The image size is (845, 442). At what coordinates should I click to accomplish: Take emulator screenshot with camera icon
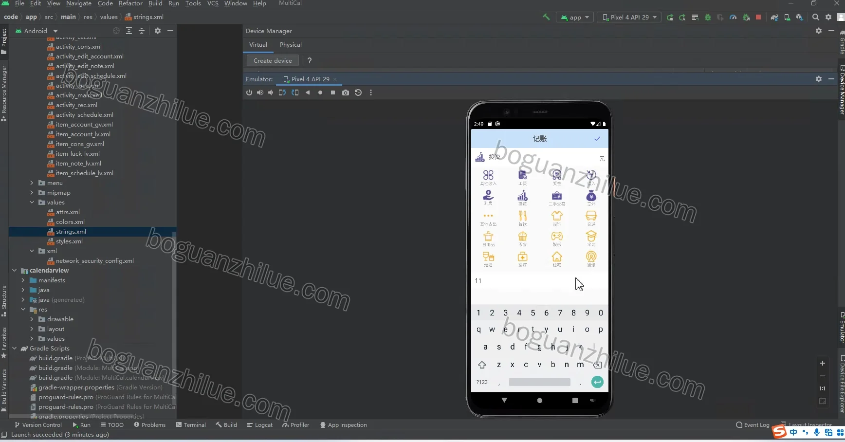346,92
